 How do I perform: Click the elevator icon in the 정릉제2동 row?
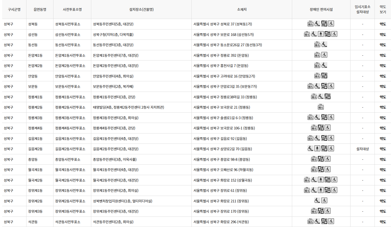click(321, 107)
